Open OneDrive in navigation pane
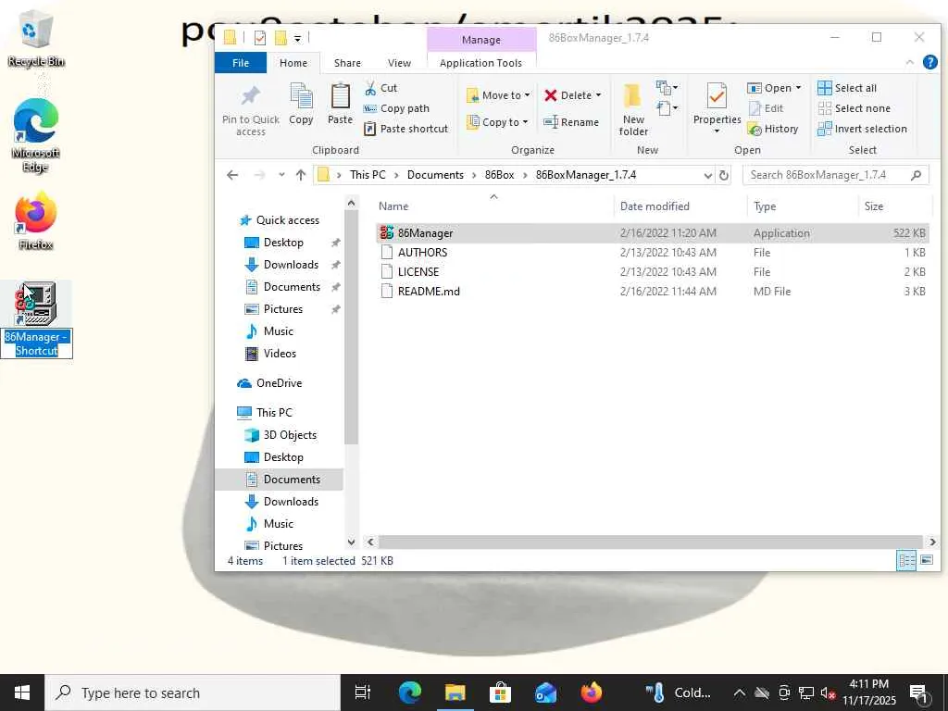 point(269,383)
